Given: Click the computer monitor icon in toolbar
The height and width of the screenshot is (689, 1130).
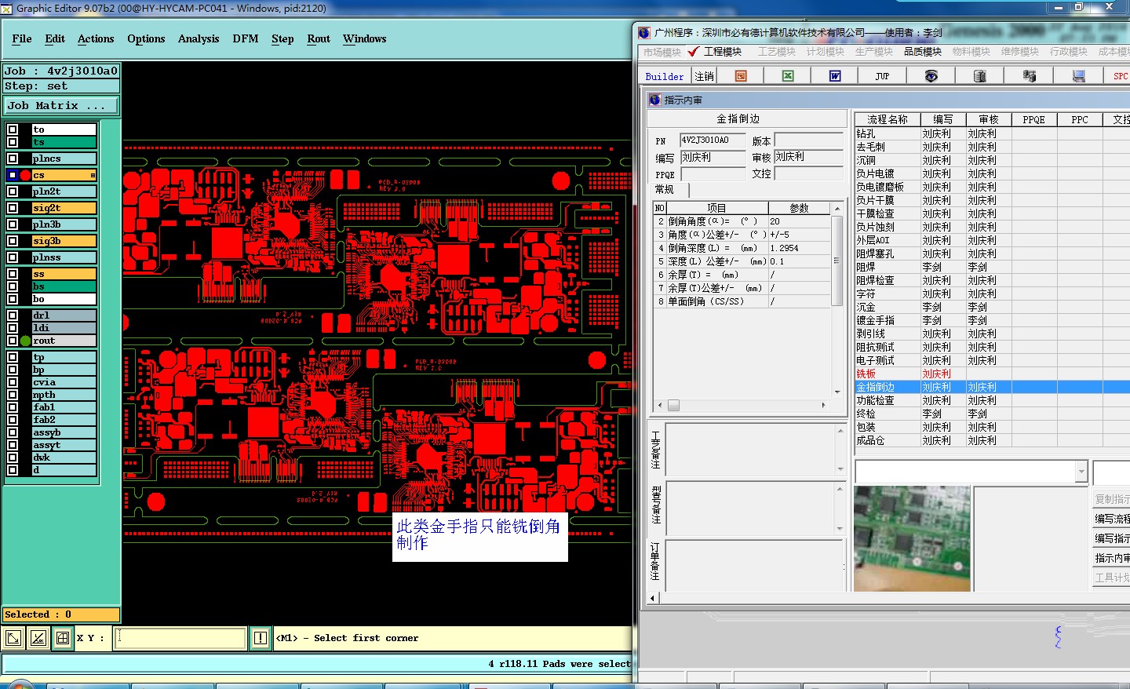Looking at the screenshot, I should 1078,75.
